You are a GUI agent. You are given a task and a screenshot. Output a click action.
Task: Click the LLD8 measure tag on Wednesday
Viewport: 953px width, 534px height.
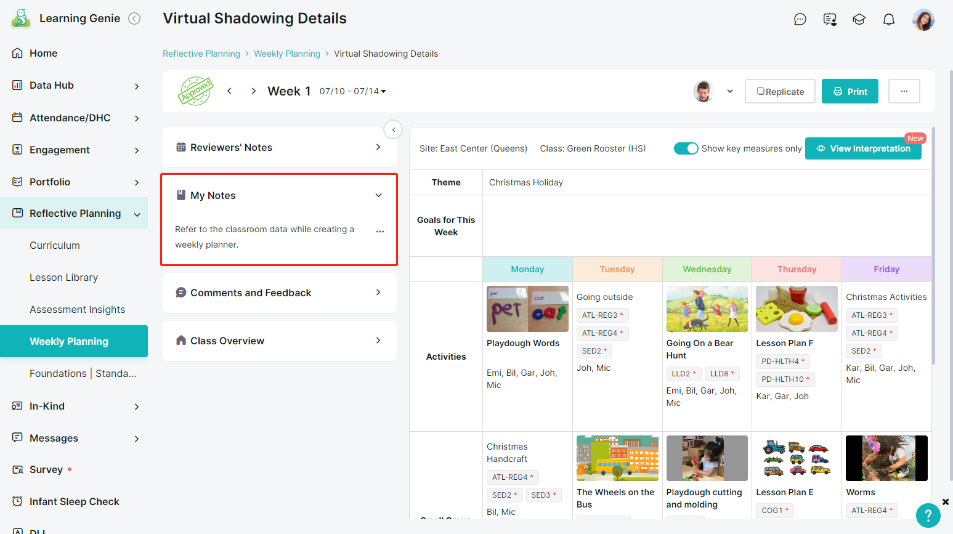click(722, 373)
